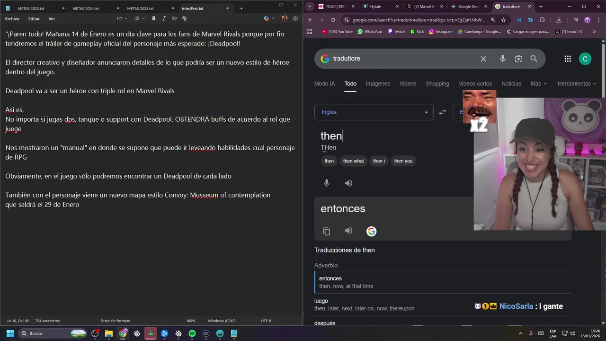The height and width of the screenshot is (341, 606).
Task: Open the Twitch bookmark
Action: [396, 32]
